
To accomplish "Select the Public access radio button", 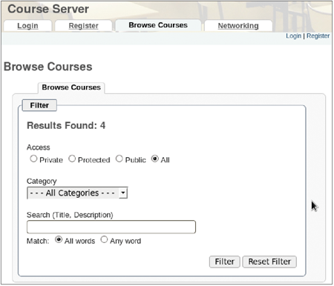I will (119, 159).
